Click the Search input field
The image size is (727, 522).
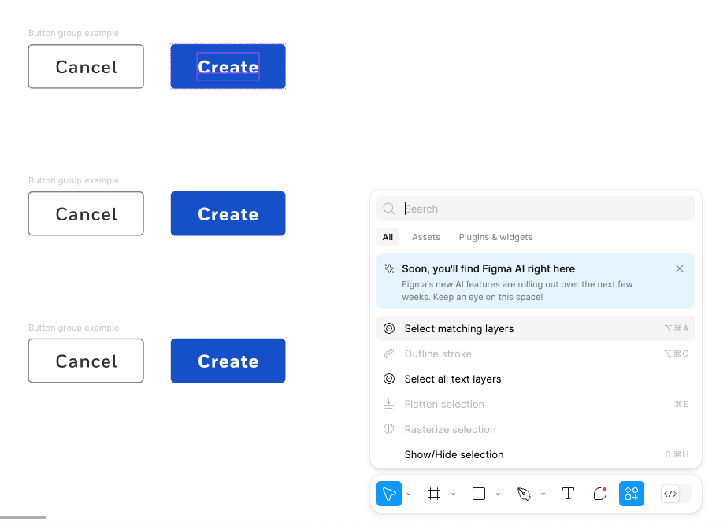click(x=536, y=209)
